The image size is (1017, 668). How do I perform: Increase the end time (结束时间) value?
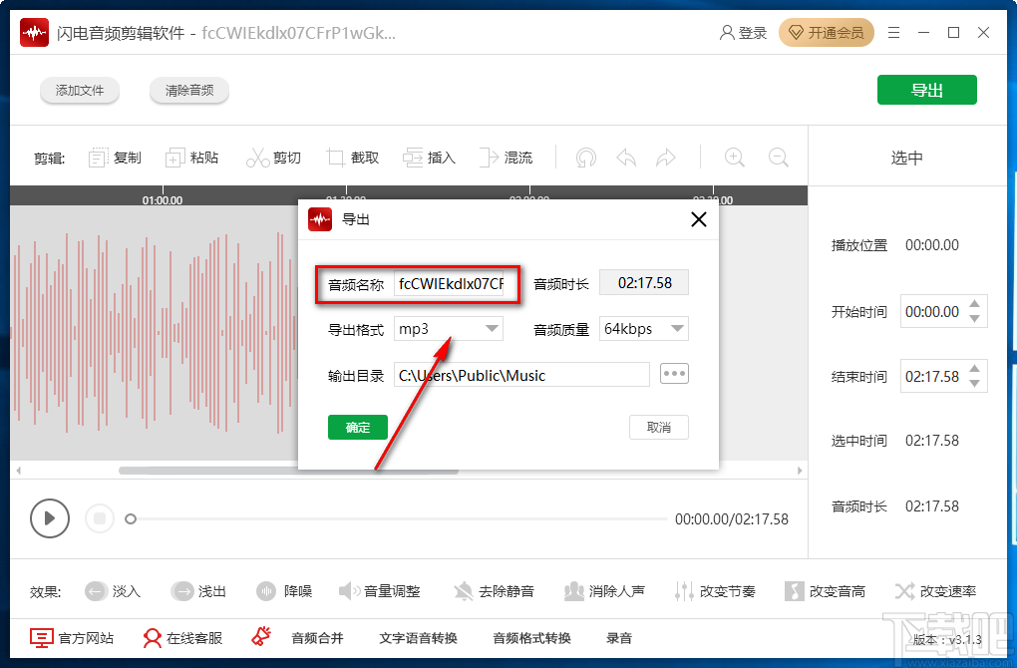point(974,369)
